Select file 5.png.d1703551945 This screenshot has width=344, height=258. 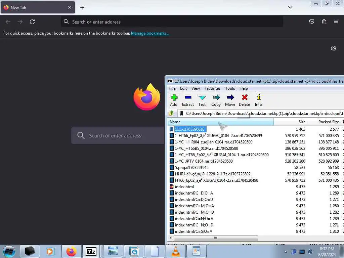pyautogui.click(x=191, y=167)
